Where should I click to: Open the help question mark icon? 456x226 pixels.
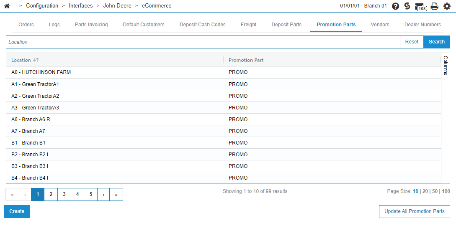(395, 6)
